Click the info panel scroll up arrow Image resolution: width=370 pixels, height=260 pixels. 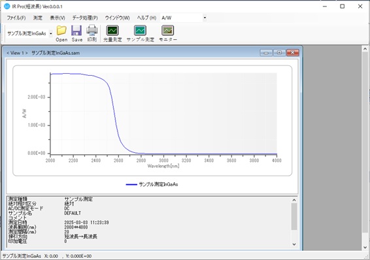294,200
